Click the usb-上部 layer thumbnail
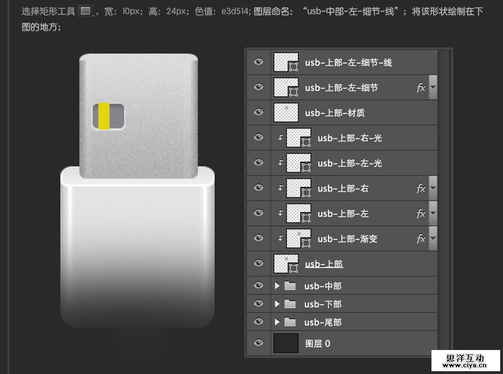 click(286, 263)
